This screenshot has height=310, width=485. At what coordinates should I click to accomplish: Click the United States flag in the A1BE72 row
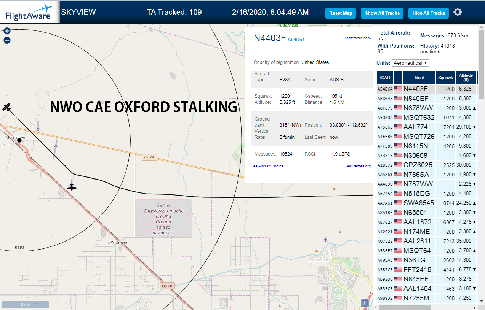[398, 165]
